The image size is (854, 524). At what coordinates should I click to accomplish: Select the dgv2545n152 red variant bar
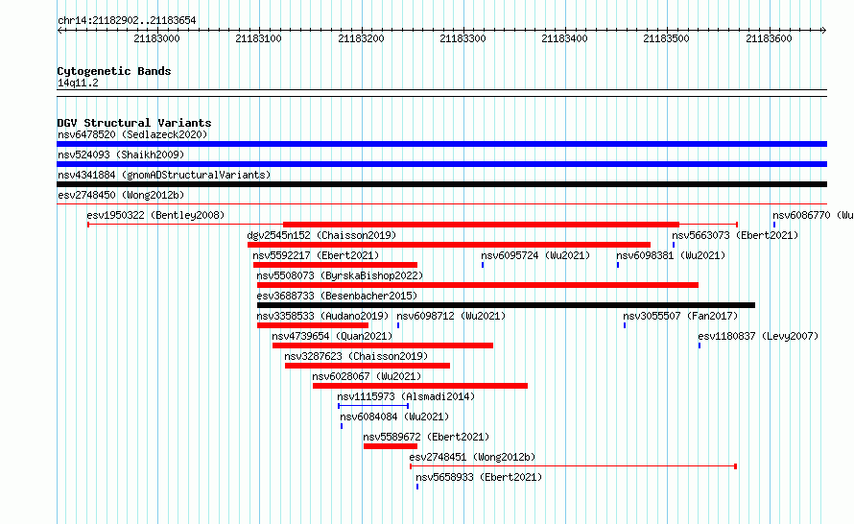[x=449, y=245]
